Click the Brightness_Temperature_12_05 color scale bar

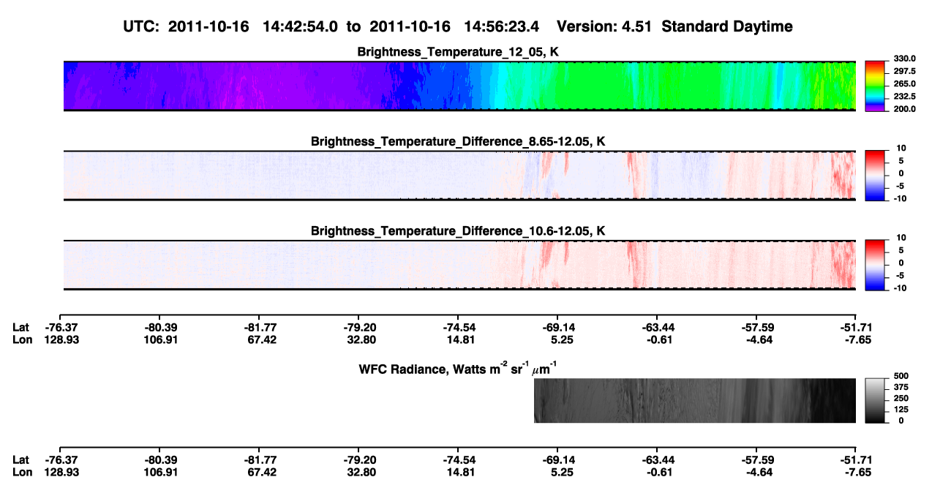[874, 86]
